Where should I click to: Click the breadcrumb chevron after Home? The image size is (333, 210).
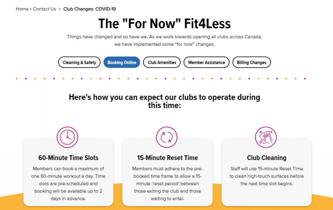31,9
